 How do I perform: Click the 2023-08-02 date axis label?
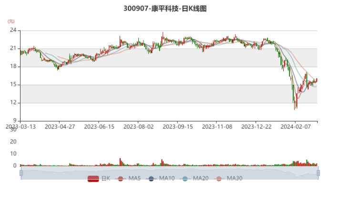(138, 127)
